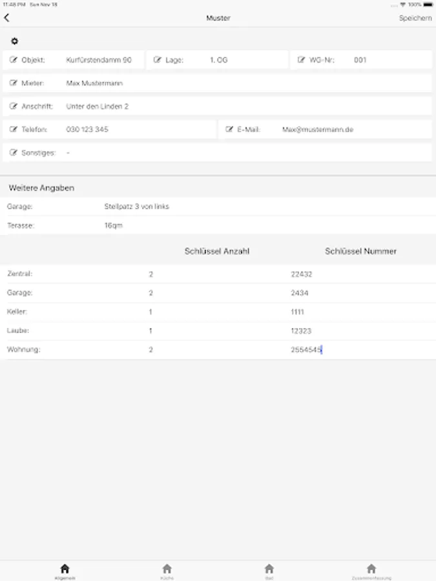This screenshot has width=436, height=581.
Task: Click the edit icon beside Lage
Action: tap(158, 60)
